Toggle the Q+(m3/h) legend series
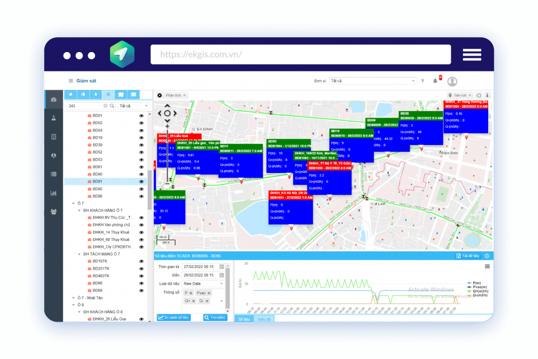Image resolution: width=538 pixels, height=359 pixels. pos(478,291)
